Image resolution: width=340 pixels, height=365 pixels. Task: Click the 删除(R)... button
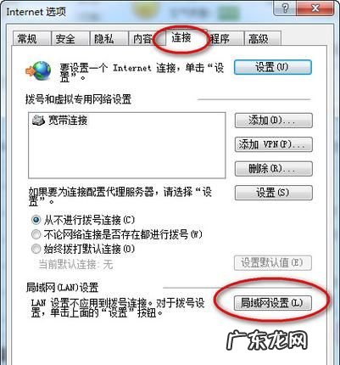coord(274,169)
